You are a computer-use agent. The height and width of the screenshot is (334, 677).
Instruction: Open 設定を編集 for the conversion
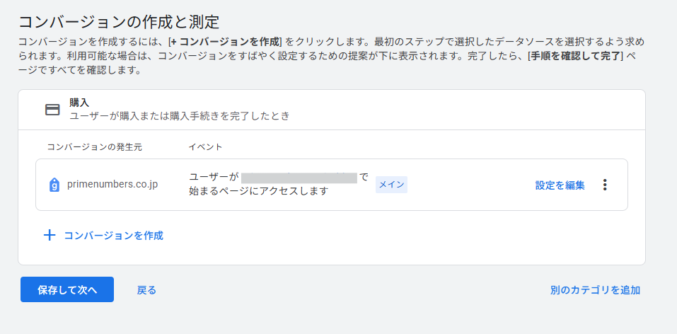pos(560,185)
